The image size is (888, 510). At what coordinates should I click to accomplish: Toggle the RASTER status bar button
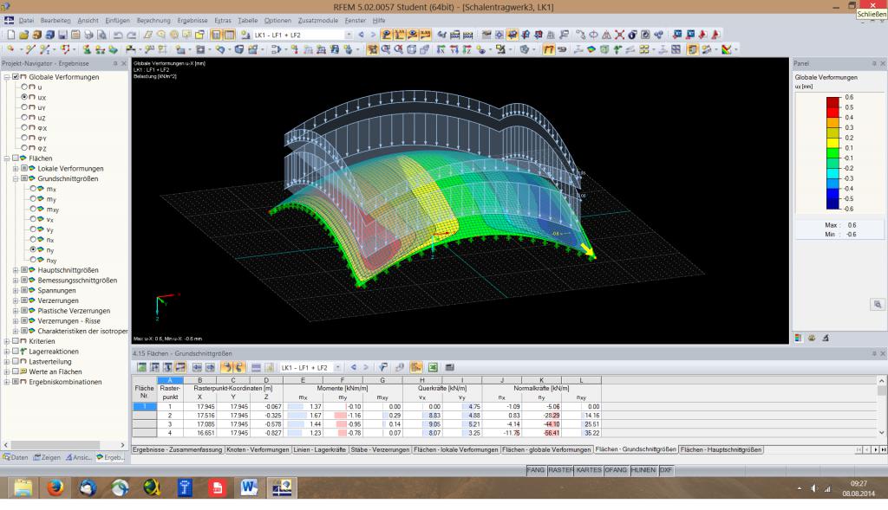[561, 470]
